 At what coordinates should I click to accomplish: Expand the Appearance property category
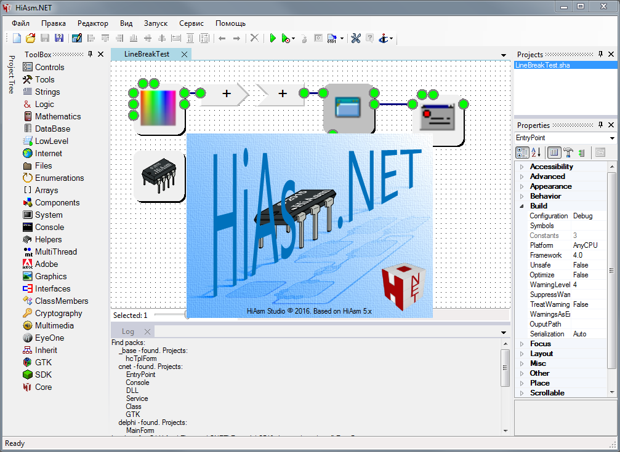[522, 186]
